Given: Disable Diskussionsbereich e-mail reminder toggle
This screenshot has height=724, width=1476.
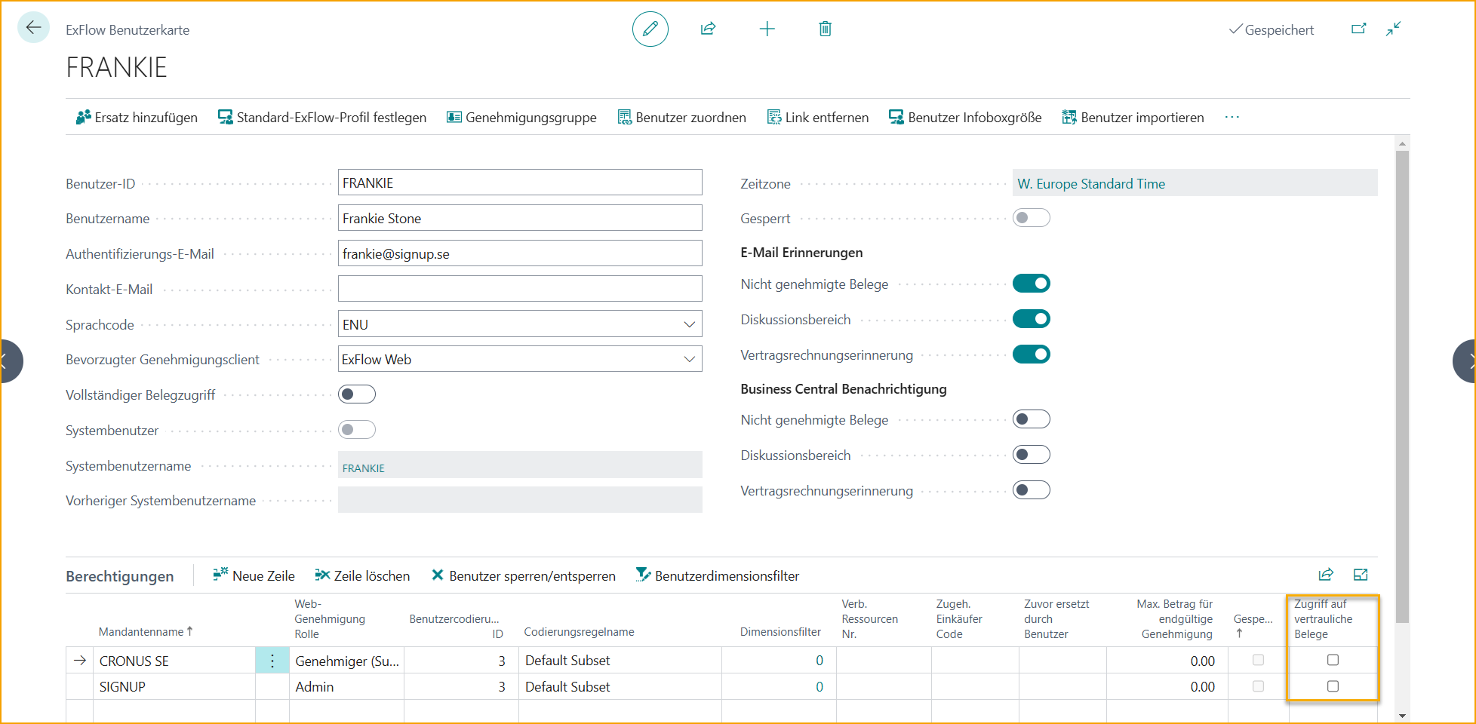Looking at the screenshot, I should coord(1031,319).
